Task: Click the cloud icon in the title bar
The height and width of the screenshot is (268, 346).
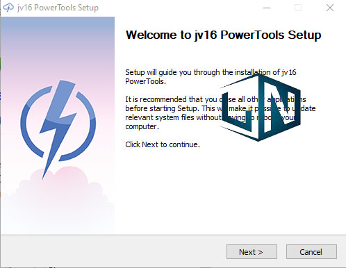Action: tap(8, 8)
